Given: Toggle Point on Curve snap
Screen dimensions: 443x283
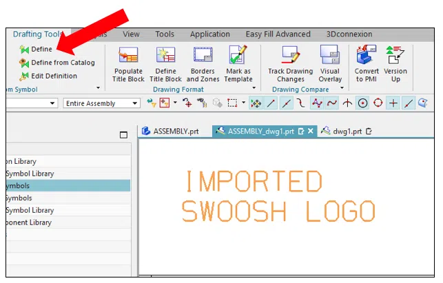Looking at the screenshot, I should [409, 103].
